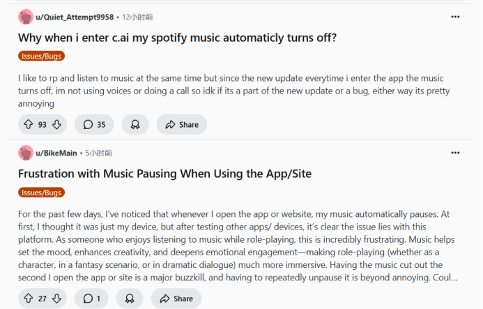This screenshot has width=483, height=309.
Task: Open the u/Quiet_Attempt9958 profile link
Action: [75, 17]
